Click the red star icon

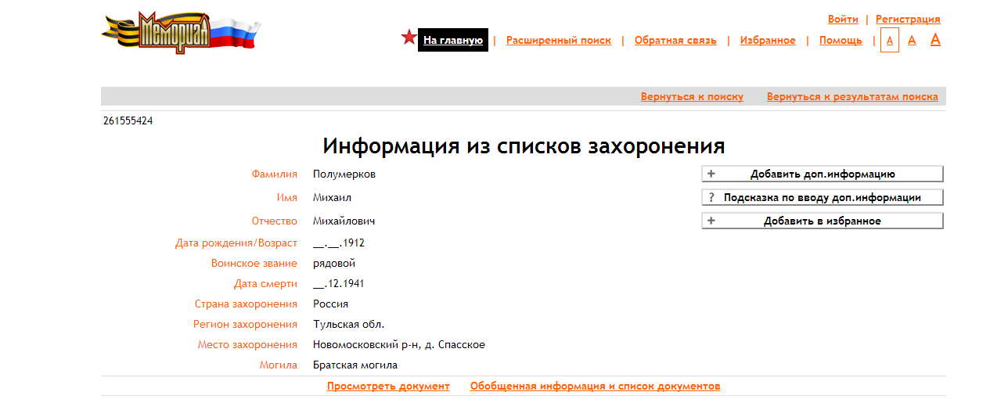[x=409, y=38]
